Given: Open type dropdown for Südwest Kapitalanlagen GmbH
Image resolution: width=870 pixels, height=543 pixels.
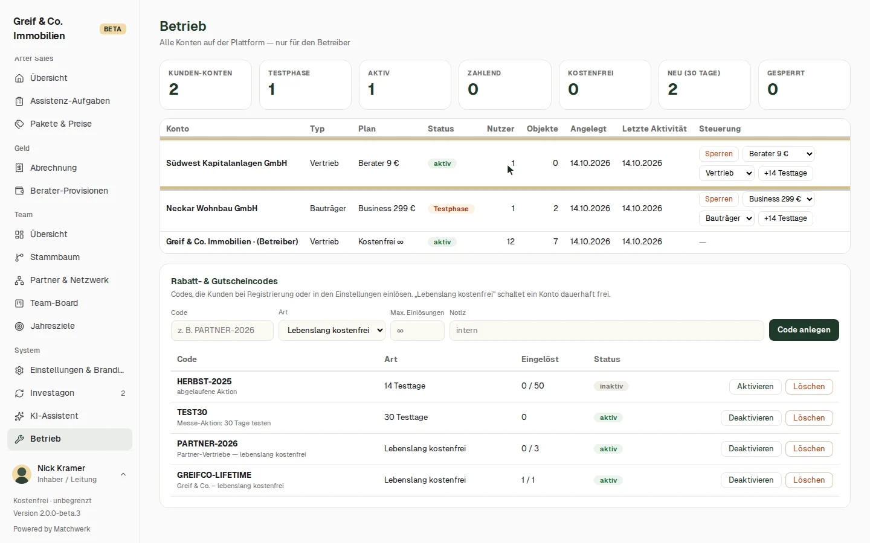Looking at the screenshot, I should (x=727, y=173).
